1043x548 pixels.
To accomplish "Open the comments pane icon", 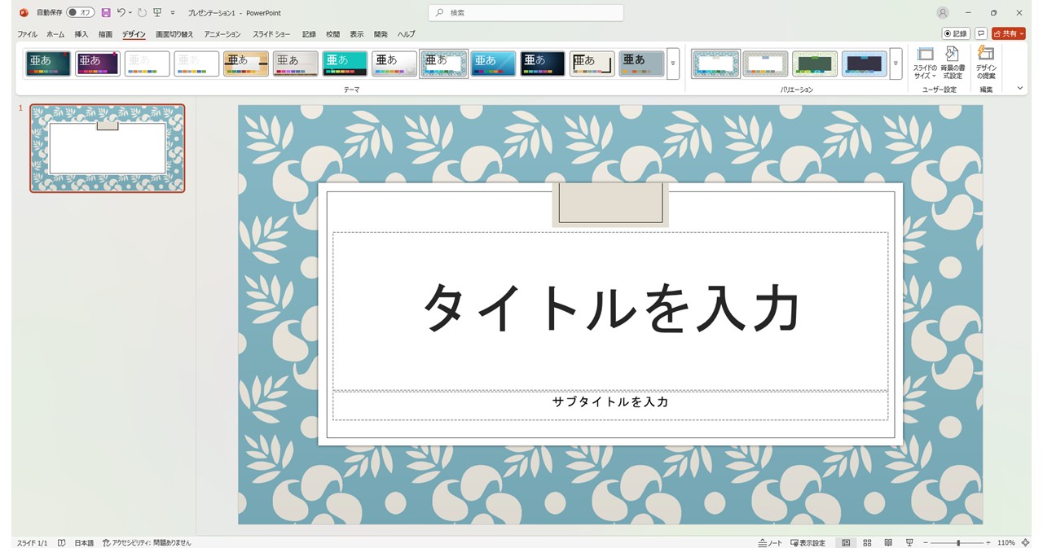I will tap(981, 33).
